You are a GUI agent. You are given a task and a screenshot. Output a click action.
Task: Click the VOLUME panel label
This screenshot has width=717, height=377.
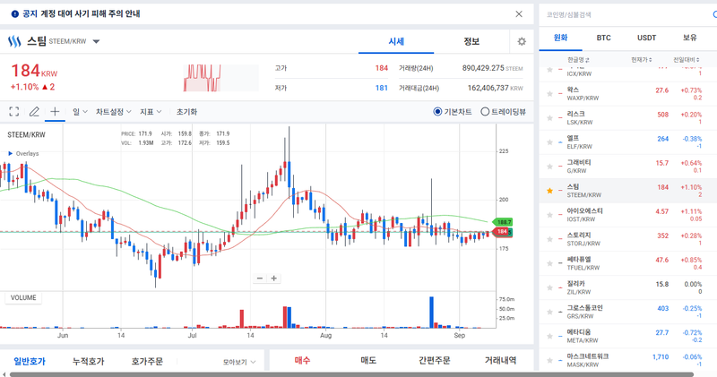click(23, 298)
